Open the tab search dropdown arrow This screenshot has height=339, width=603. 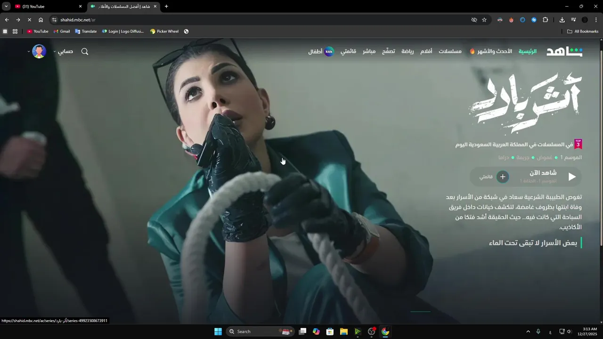pyautogui.click(x=6, y=7)
